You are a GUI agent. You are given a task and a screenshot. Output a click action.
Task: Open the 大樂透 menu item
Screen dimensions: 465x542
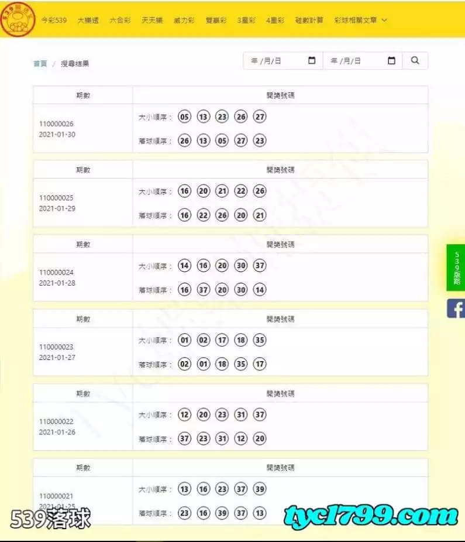[88, 20]
